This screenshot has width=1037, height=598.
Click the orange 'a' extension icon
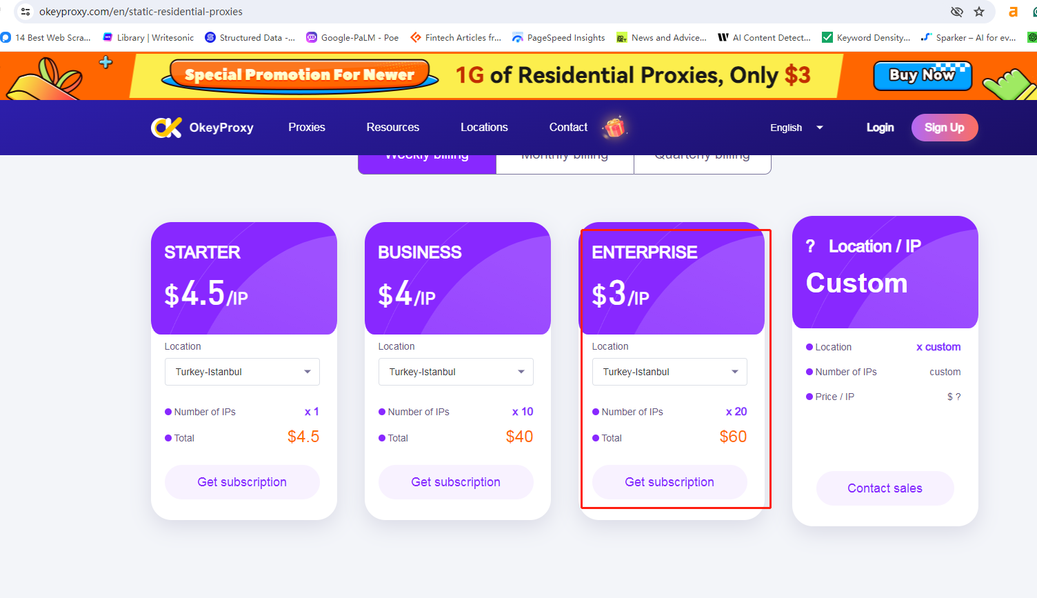(x=1013, y=12)
